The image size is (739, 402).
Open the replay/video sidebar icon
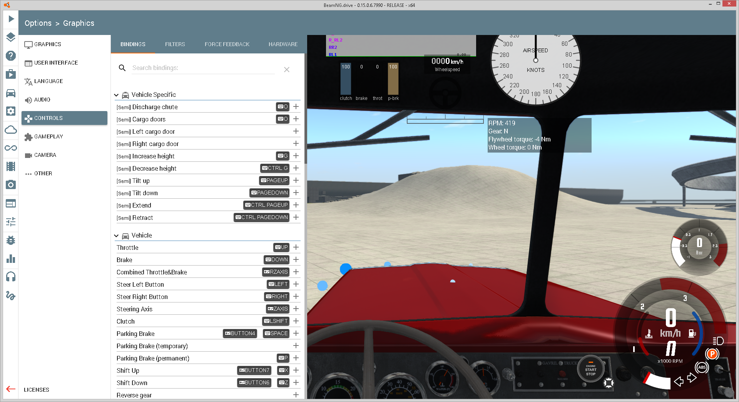pyautogui.click(x=11, y=74)
